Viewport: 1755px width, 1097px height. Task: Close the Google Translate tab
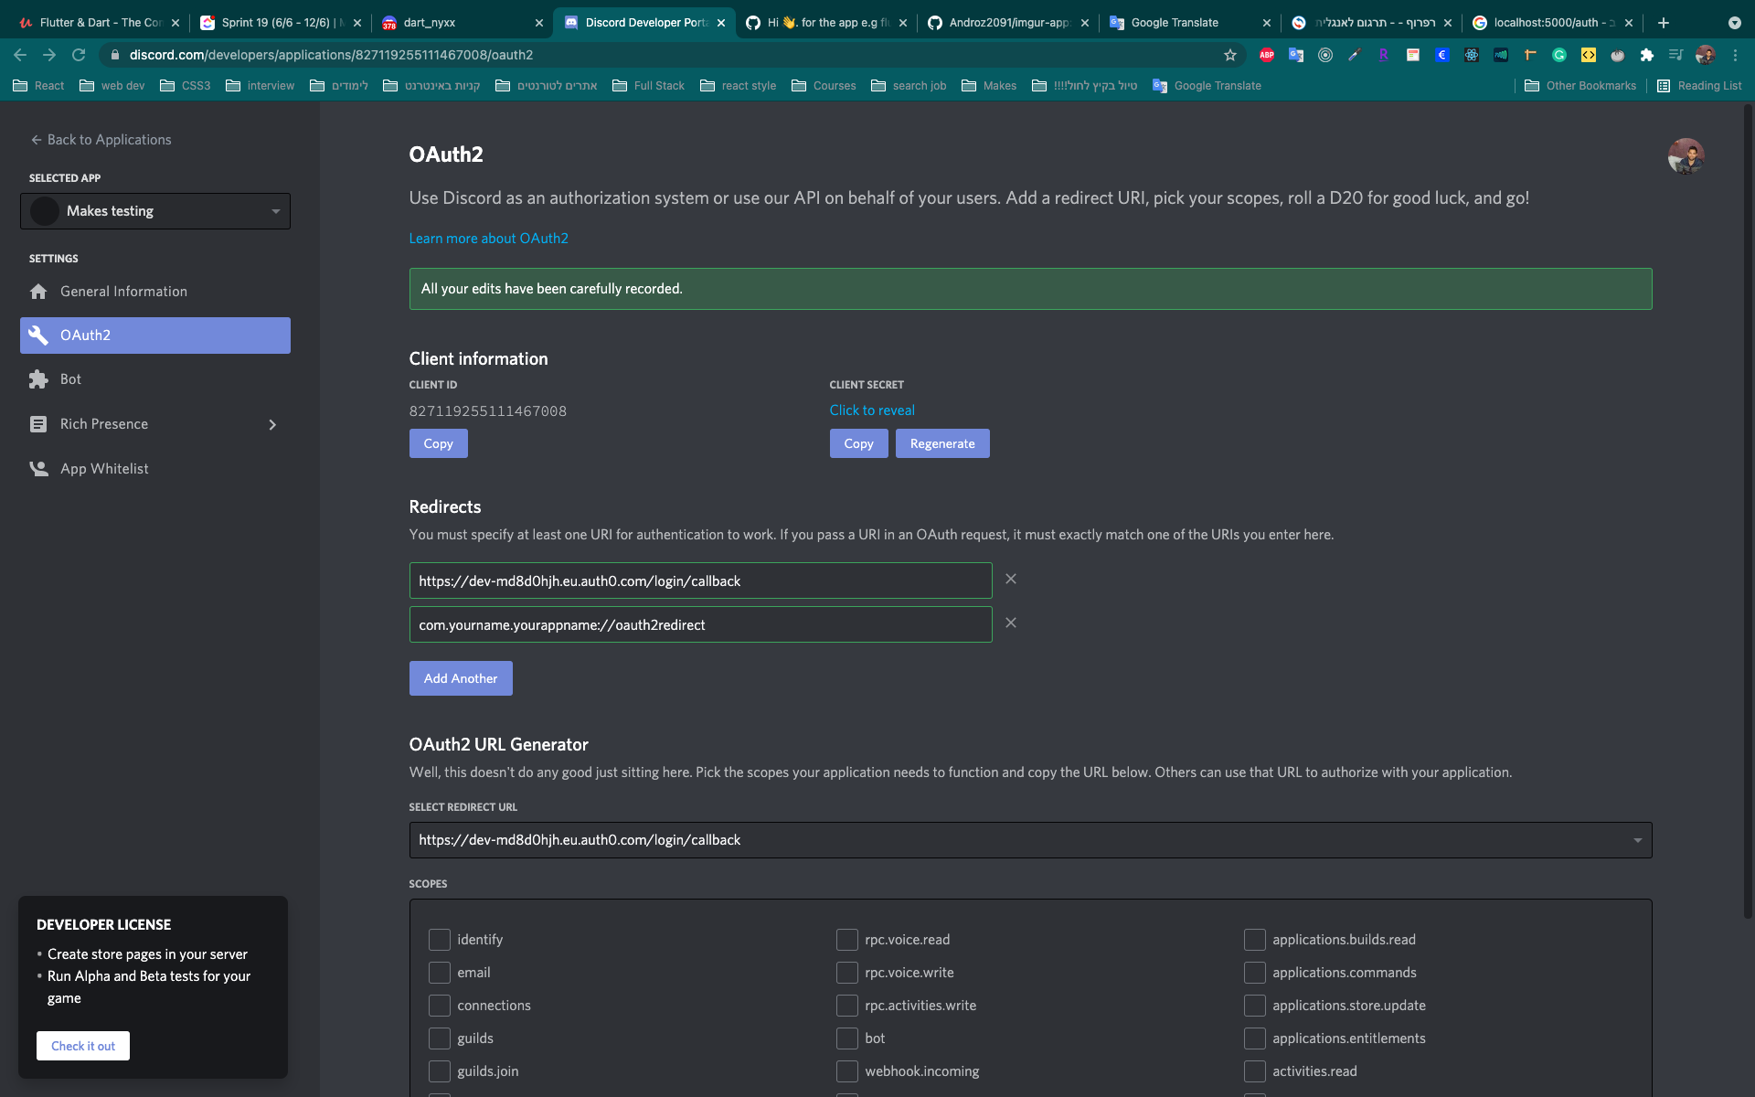1267,23
